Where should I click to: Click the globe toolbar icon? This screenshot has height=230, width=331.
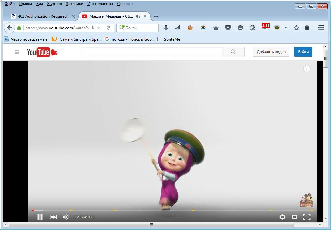(x=252, y=28)
